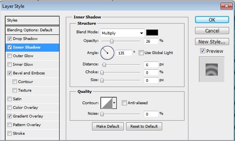Open the Blend Mode Multiply dropdown
This screenshot has width=235, height=141.
[x=123, y=33]
